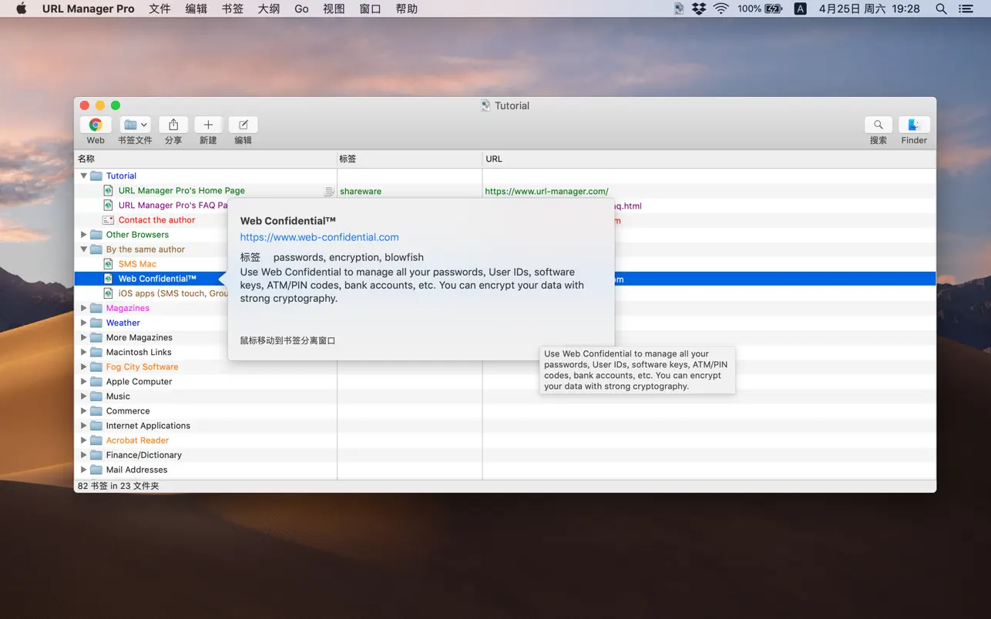Click the Tutorial document proxy icon in title
Viewport: 991px width, 619px height.
pos(485,106)
